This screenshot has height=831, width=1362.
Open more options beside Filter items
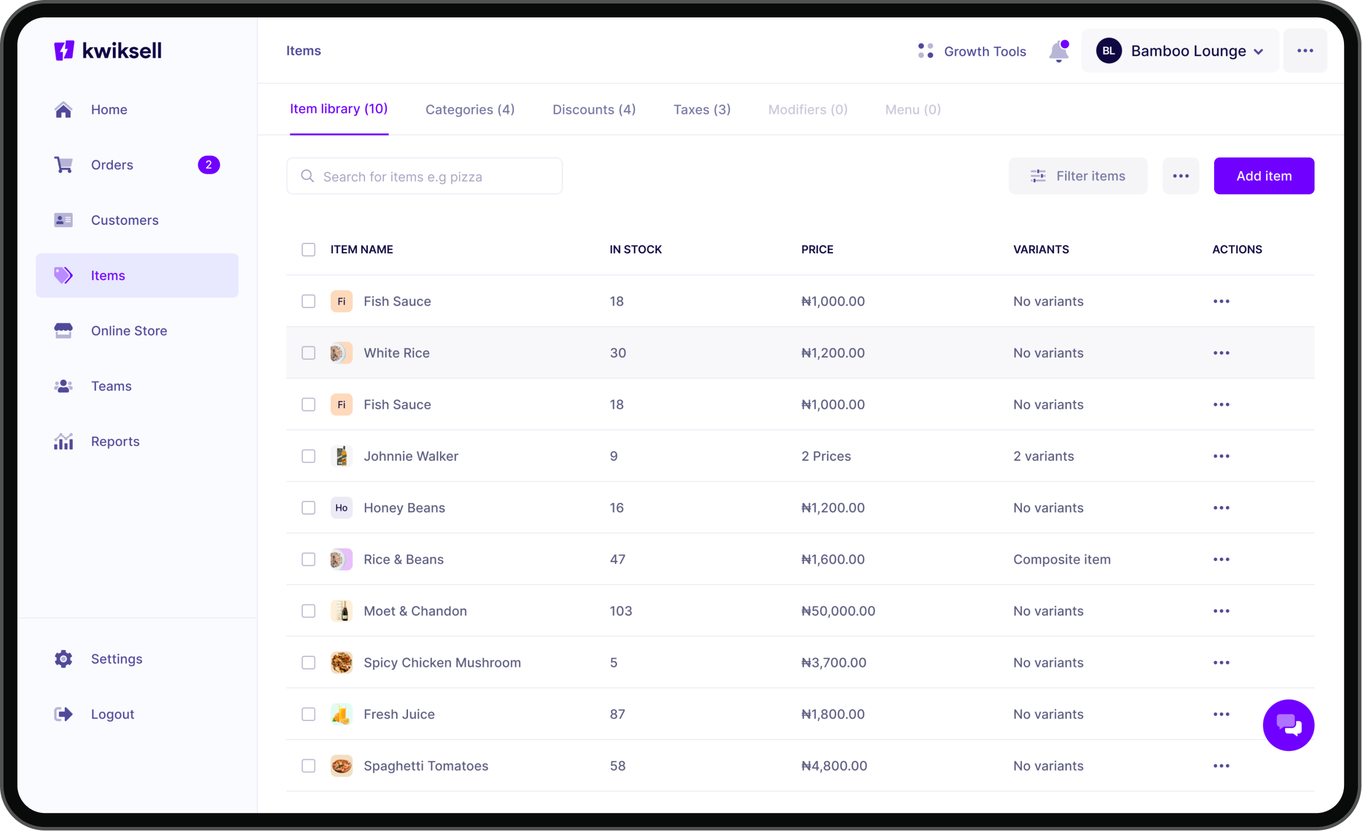coord(1180,176)
